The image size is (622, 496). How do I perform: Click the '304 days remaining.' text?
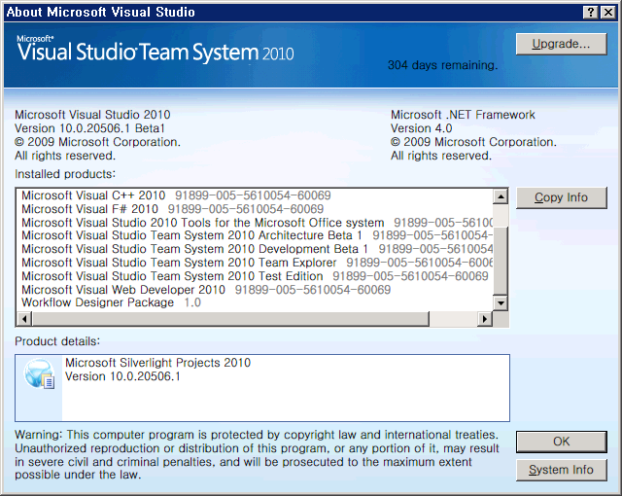tap(442, 65)
